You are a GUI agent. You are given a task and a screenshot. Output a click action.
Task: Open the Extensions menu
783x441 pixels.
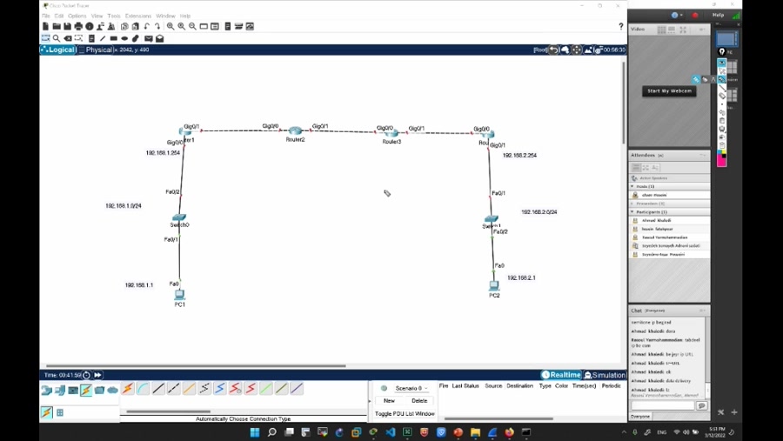137,16
